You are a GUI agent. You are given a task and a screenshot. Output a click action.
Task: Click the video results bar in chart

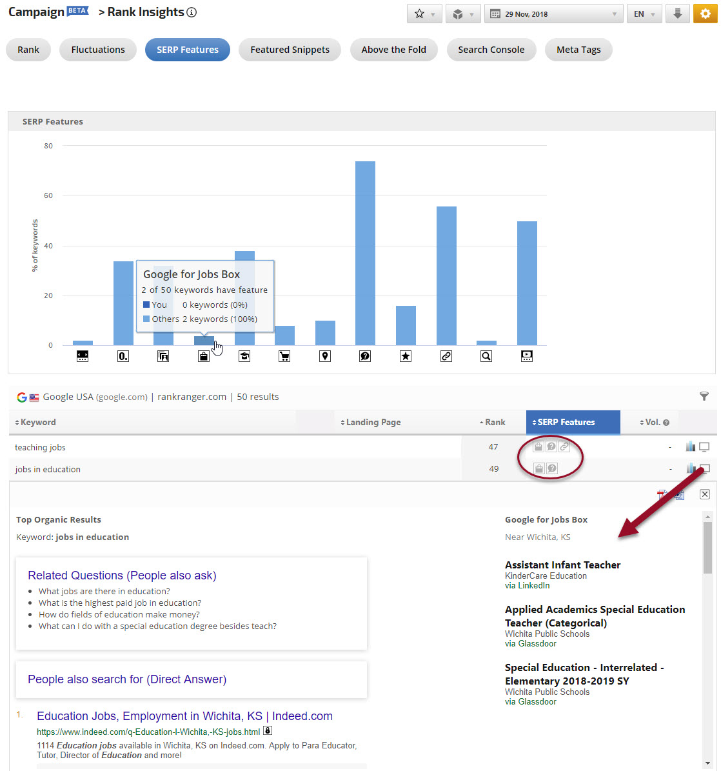527,283
